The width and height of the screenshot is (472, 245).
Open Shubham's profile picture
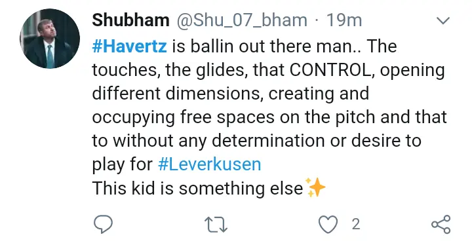click(x=50, y=39)
